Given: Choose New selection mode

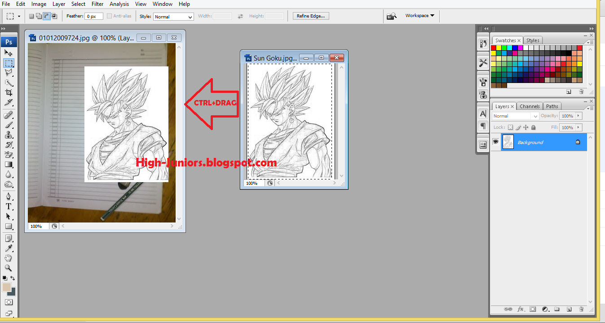Looking at the screenshot, I should [31, 16].
